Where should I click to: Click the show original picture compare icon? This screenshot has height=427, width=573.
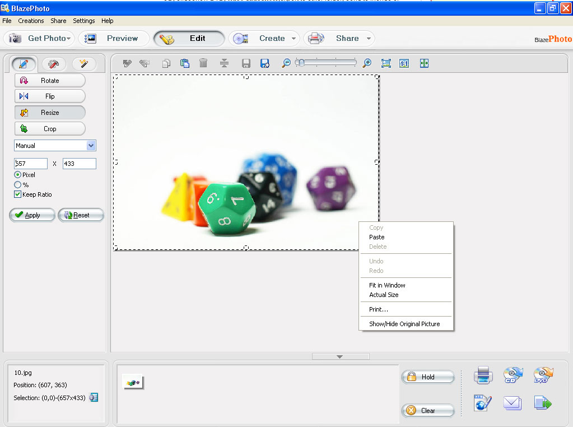point(424,64)
